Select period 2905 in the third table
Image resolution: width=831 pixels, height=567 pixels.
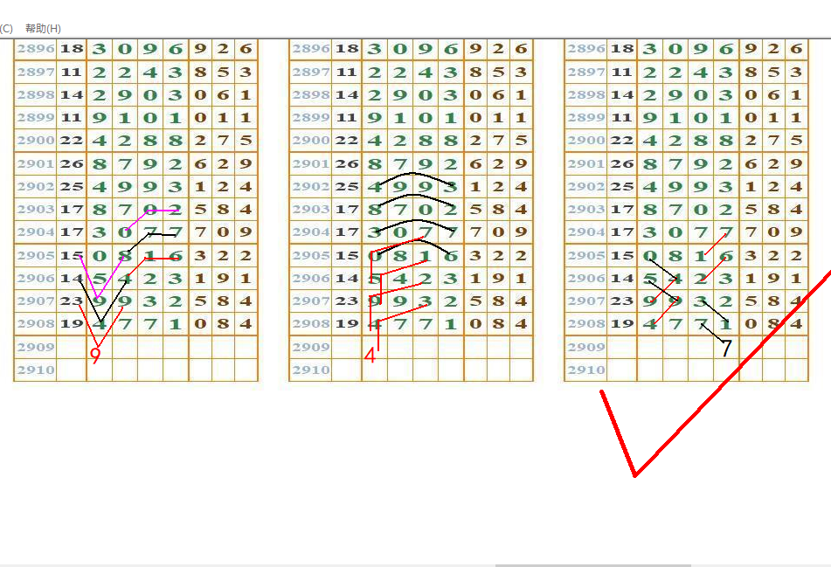point(586,255)
